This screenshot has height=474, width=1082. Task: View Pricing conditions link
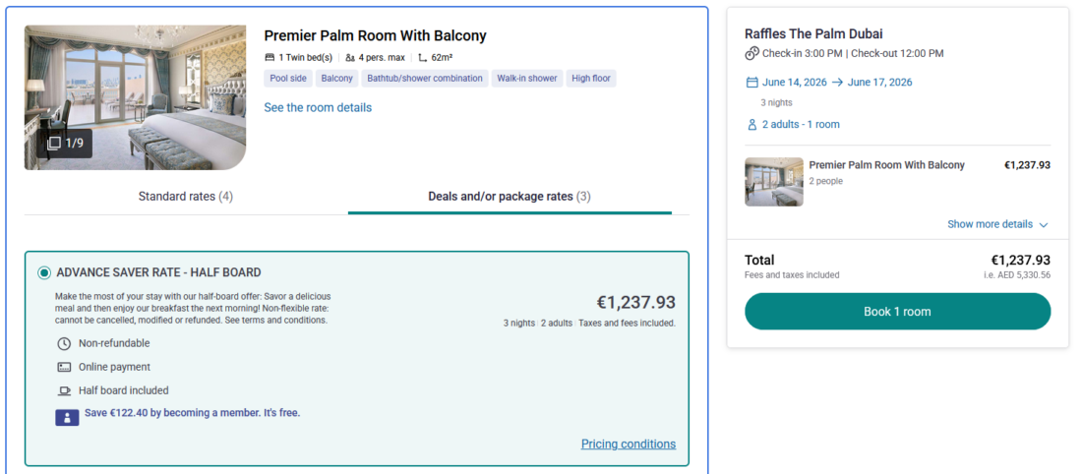pyautogui.click(x=628, y=444)
